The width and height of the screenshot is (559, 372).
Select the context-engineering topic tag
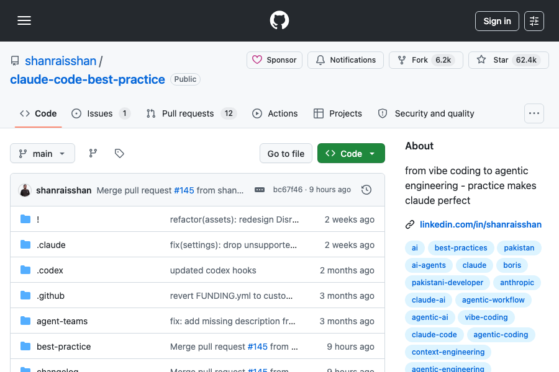448,352
